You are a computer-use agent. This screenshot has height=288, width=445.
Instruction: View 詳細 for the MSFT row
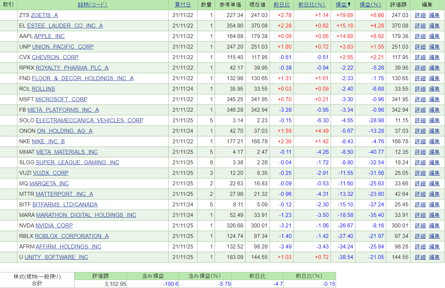420,99
